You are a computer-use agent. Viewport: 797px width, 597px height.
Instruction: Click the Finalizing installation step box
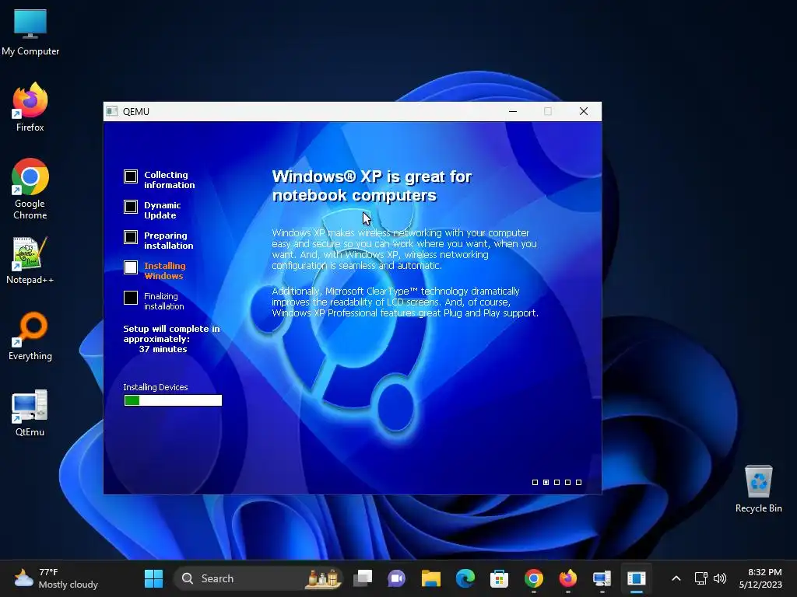tap(131, 298)
